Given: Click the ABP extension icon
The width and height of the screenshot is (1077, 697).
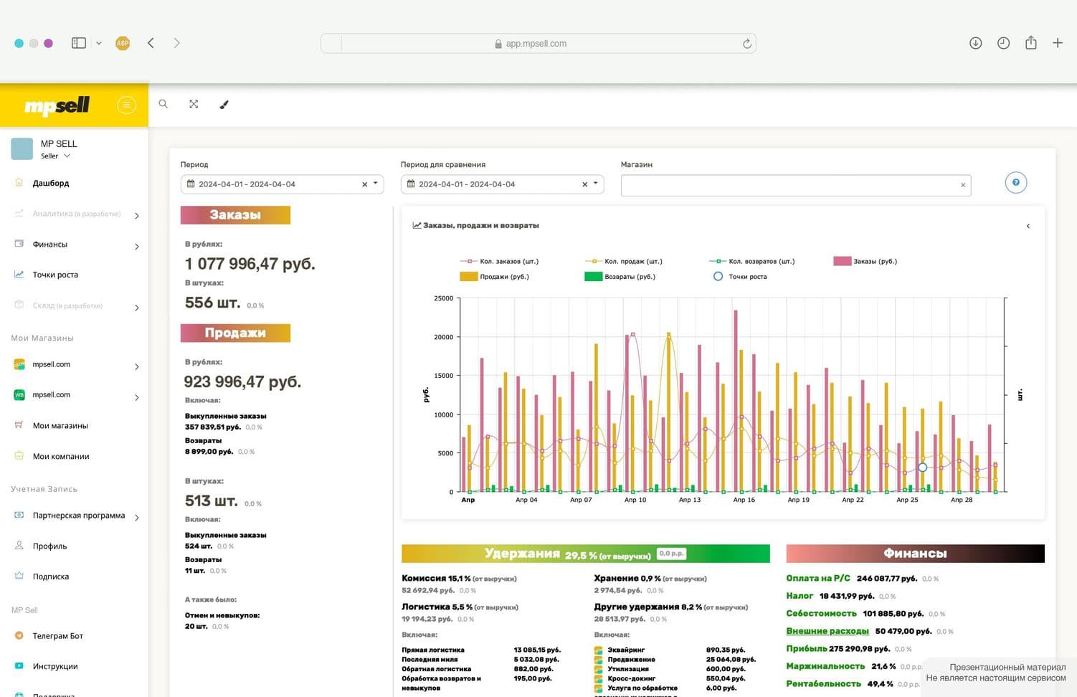Looking at the screenshot, I should click(x=123, y=43).
